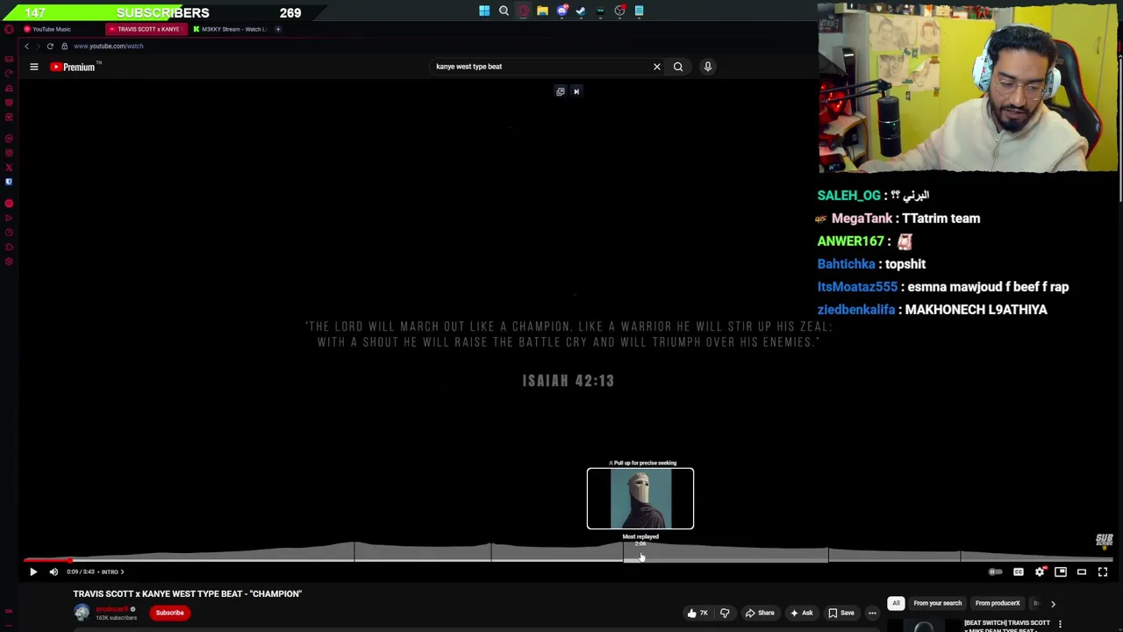Screen dimensions: 1123x632
Task: Open the player settings gear
Action: point(1040,571)
